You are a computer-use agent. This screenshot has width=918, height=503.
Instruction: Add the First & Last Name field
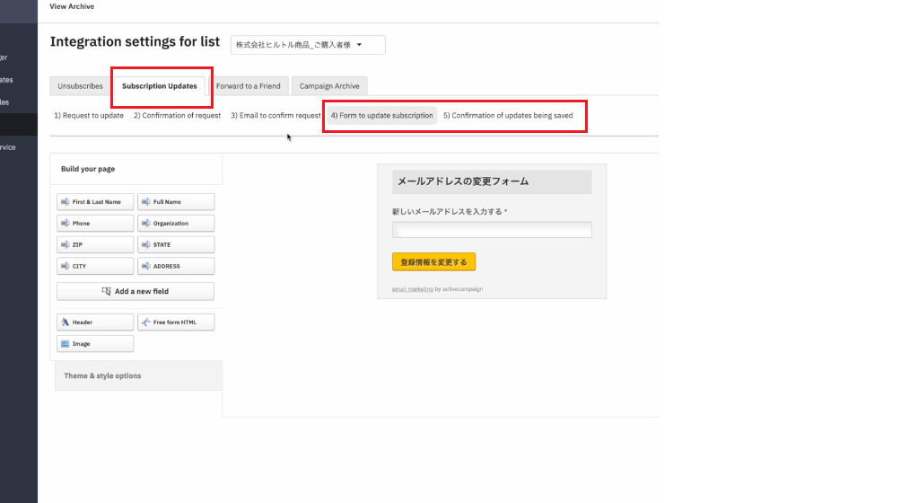95,202
